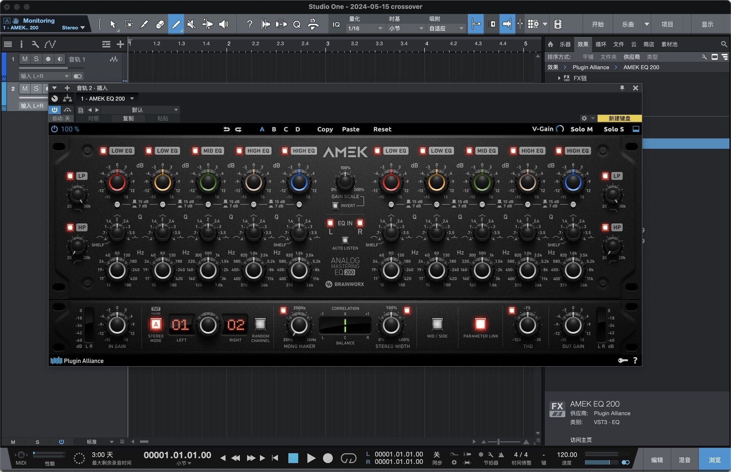Select the Listen speaker tool
The height and width of the screenshot is (472, 731).
pyautogui.click(x=223, y=24)
